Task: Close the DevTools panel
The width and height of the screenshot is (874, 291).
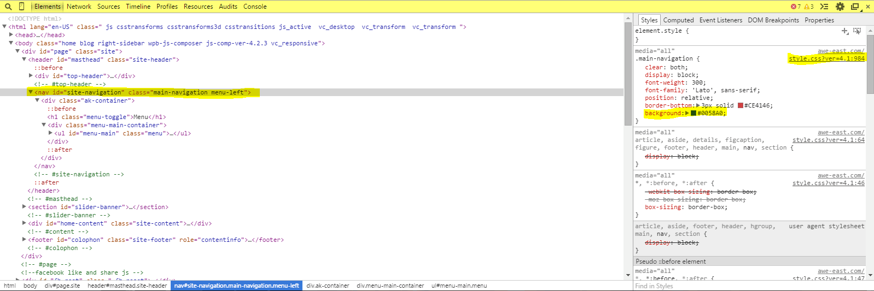Action: tap(868, 7)
